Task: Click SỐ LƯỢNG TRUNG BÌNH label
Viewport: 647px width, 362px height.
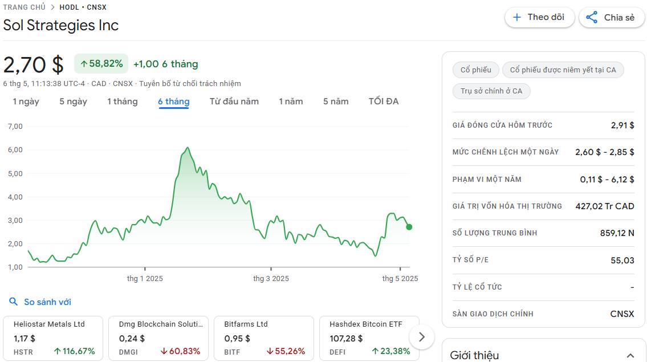Action: point(495,233)
